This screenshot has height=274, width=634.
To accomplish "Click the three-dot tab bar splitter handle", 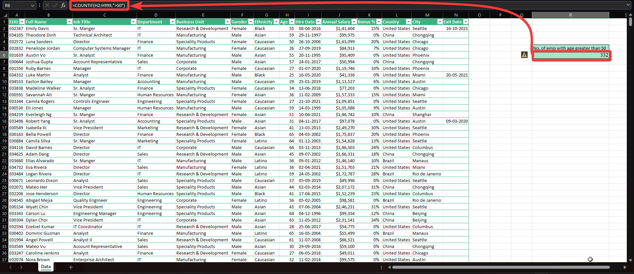I will click(x=381, y=267).
